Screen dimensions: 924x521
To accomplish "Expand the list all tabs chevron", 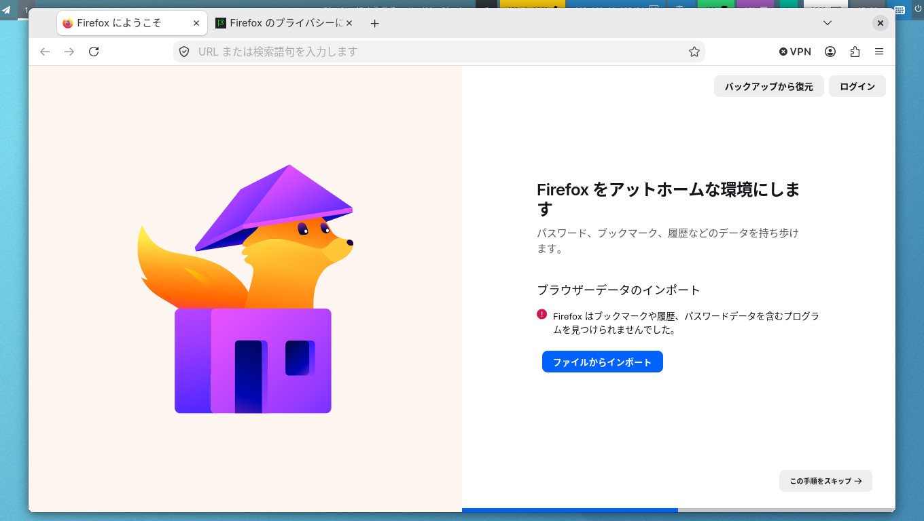I will (x=828, y=23).
